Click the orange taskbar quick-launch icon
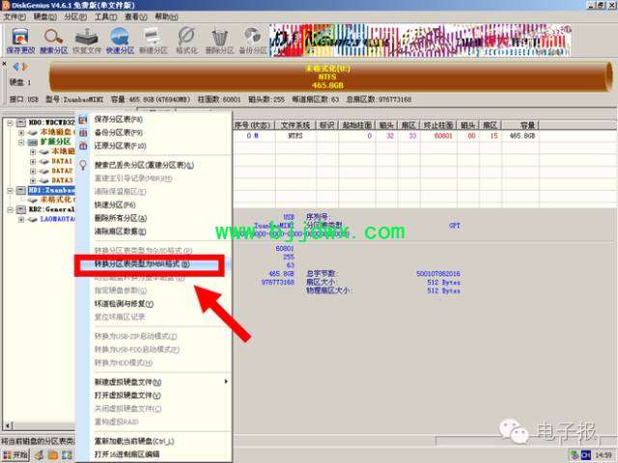Viewport: 618px width, 463px height. coord(52,455)
